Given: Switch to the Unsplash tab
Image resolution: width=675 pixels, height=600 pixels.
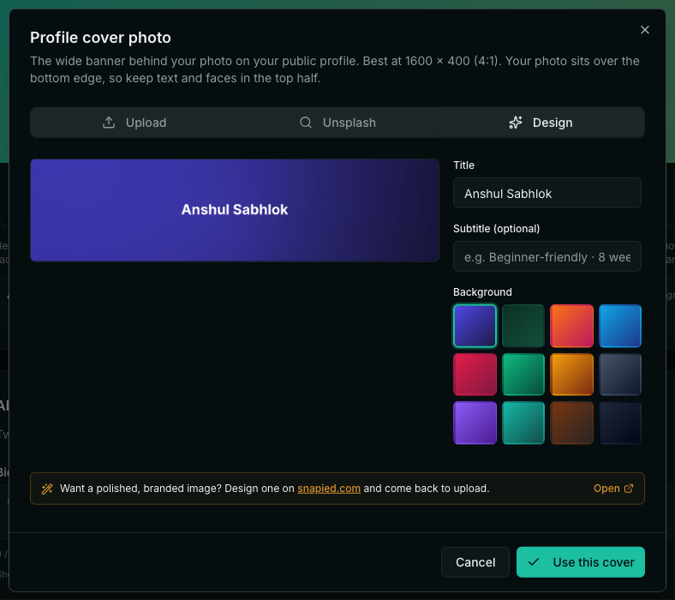Looking at the screenshot, I should tap(337, 123).
